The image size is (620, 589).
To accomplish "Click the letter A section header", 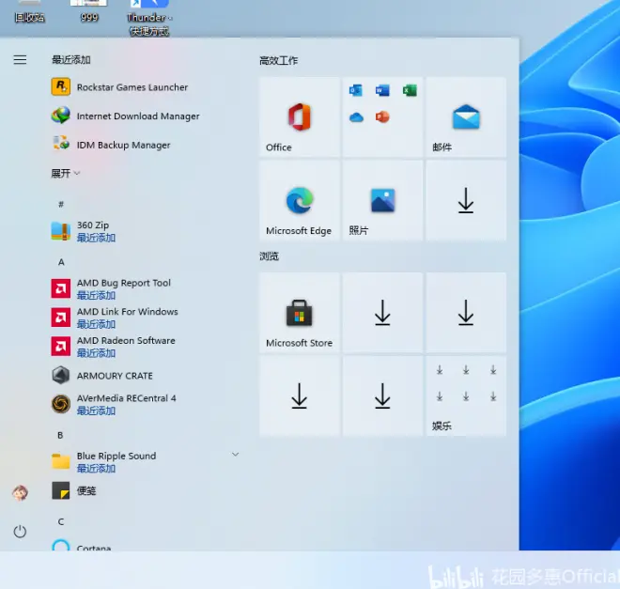I will point(61,262).
